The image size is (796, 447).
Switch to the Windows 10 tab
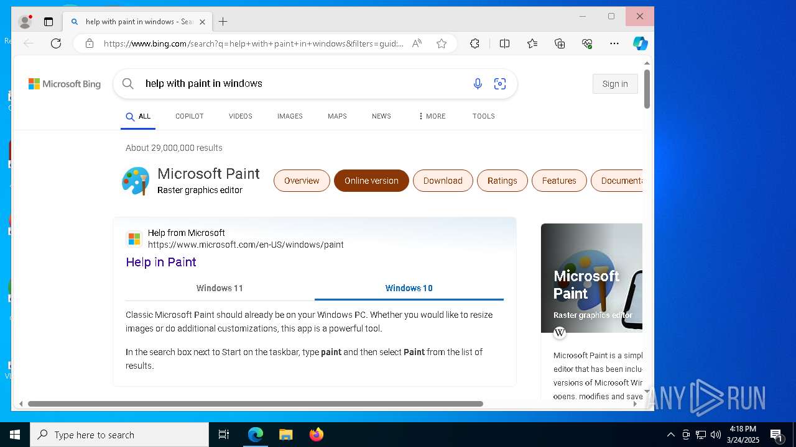pyautogui.click(x=409, y=288)
